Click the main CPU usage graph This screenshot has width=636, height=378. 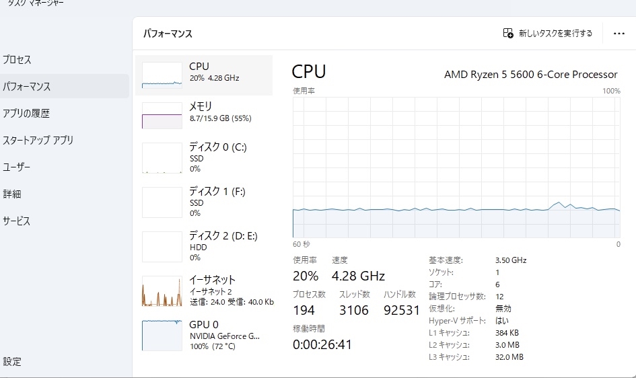tap(456, 167)
